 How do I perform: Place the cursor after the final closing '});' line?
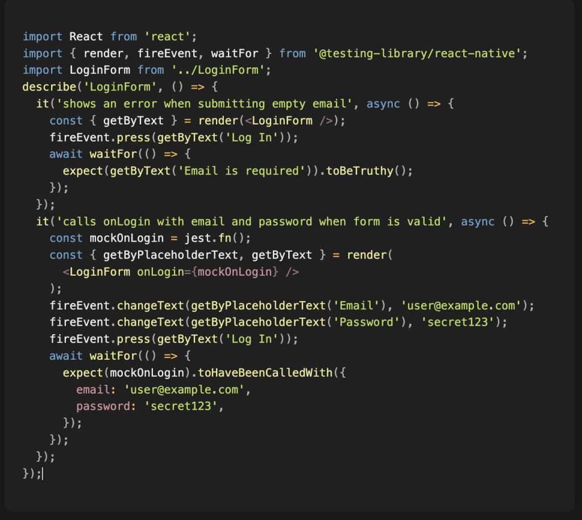pos(42,473)
